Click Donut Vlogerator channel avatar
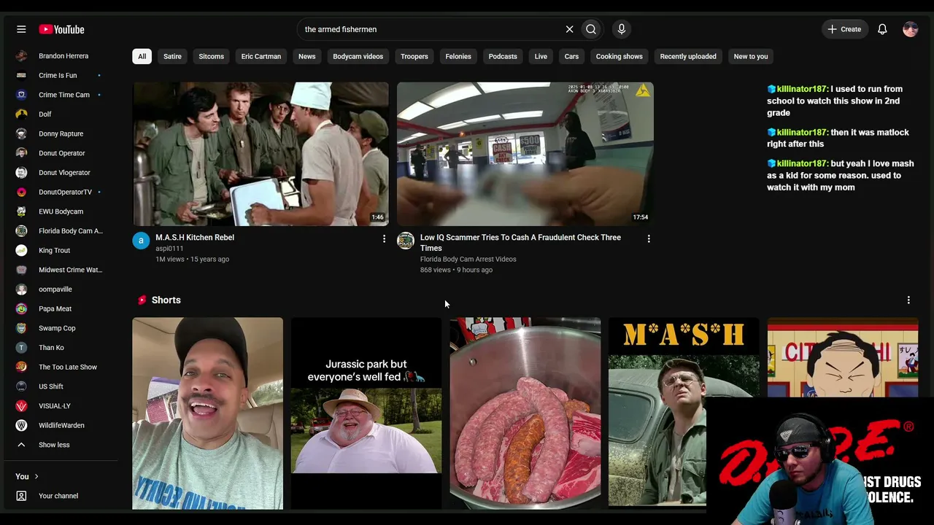 click(x=22, y=173)
